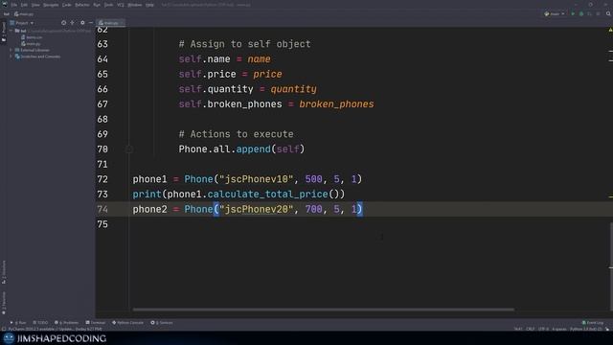Open the Terminal tool window tab

click(96, 323)
